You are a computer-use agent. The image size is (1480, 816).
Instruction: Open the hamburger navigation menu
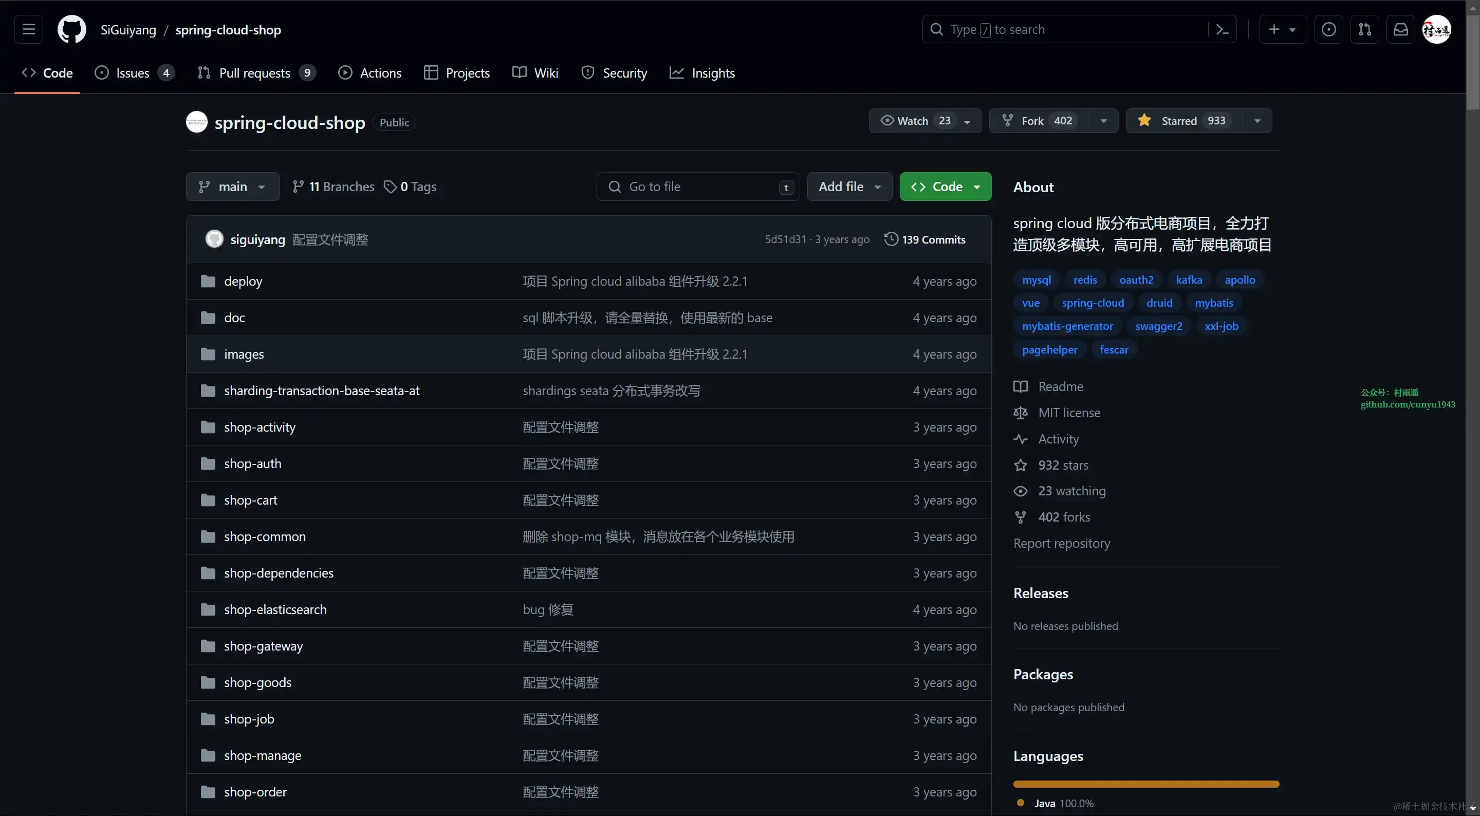pyautogui.click(x=29, y=29)
